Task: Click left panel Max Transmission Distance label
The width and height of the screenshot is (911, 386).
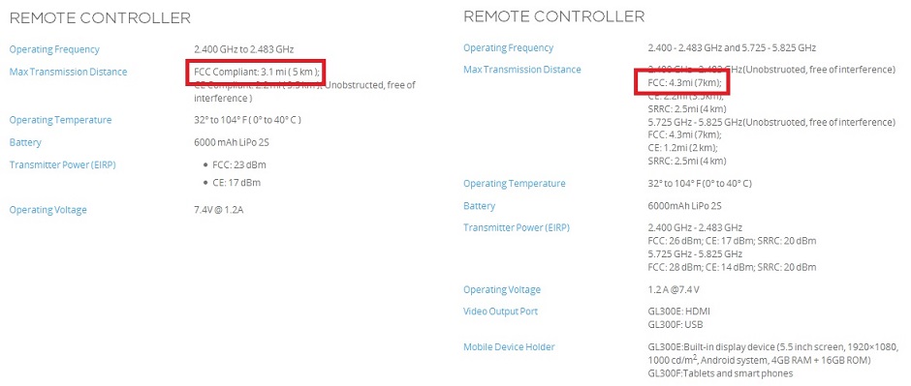Action: [68, 73]
